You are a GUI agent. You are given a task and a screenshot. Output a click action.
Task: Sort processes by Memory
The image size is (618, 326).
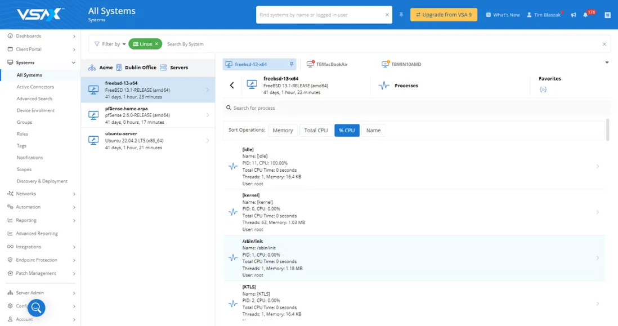[x=283, y=130]
